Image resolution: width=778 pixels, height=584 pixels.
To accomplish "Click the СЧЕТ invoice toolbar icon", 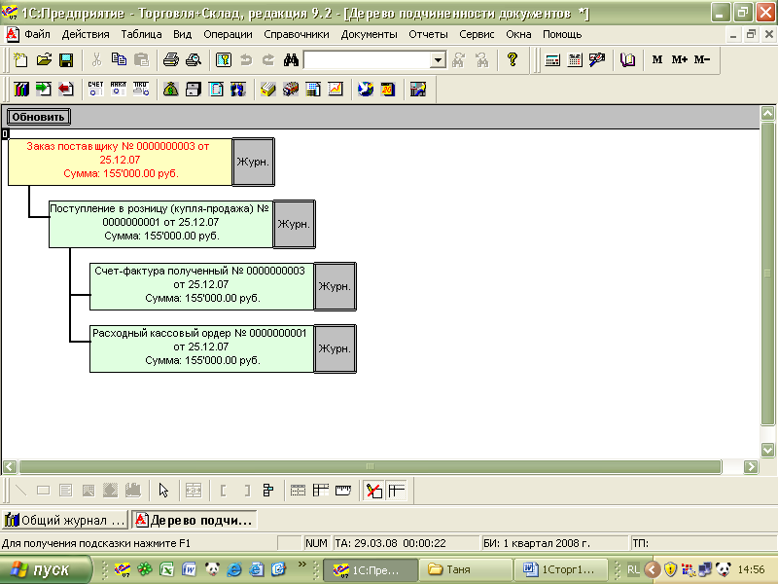I will [x=95, y=90].
